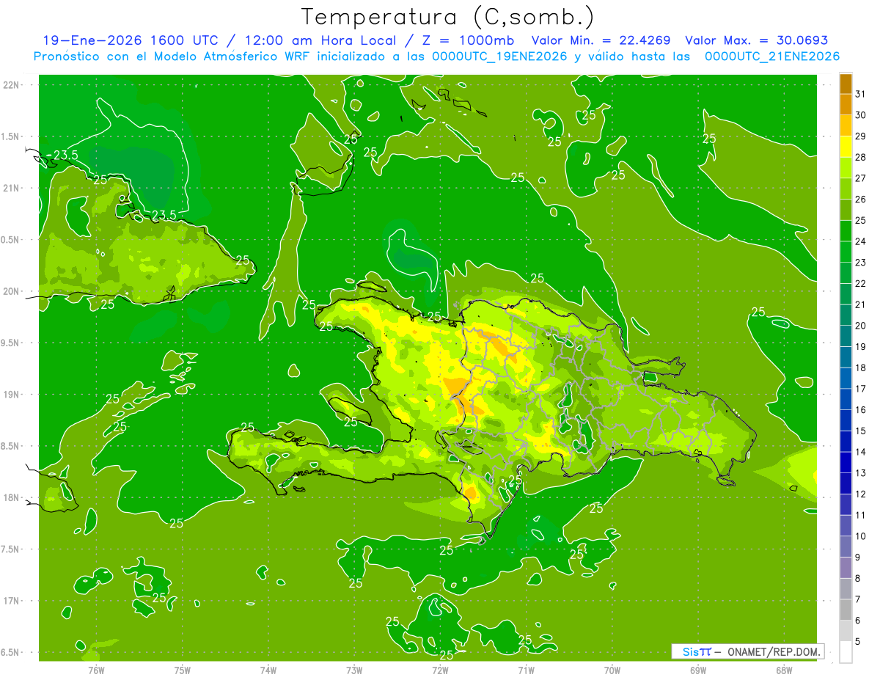Pick the gray legend color between 6 and 7
Screen dimensions: 880x680
(846, 610)
